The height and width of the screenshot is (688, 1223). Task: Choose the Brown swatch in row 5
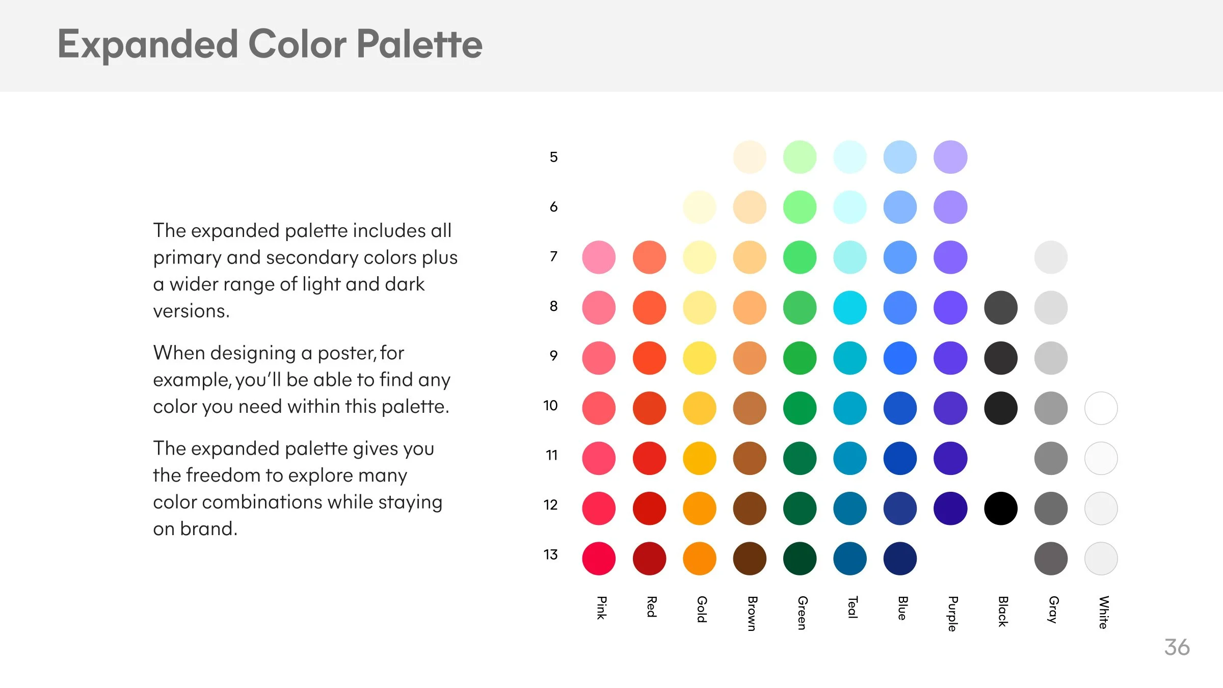click(750, 157)
